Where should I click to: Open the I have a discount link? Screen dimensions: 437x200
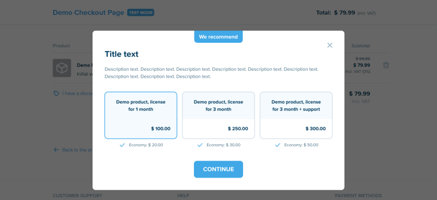(x=77, y=94)
